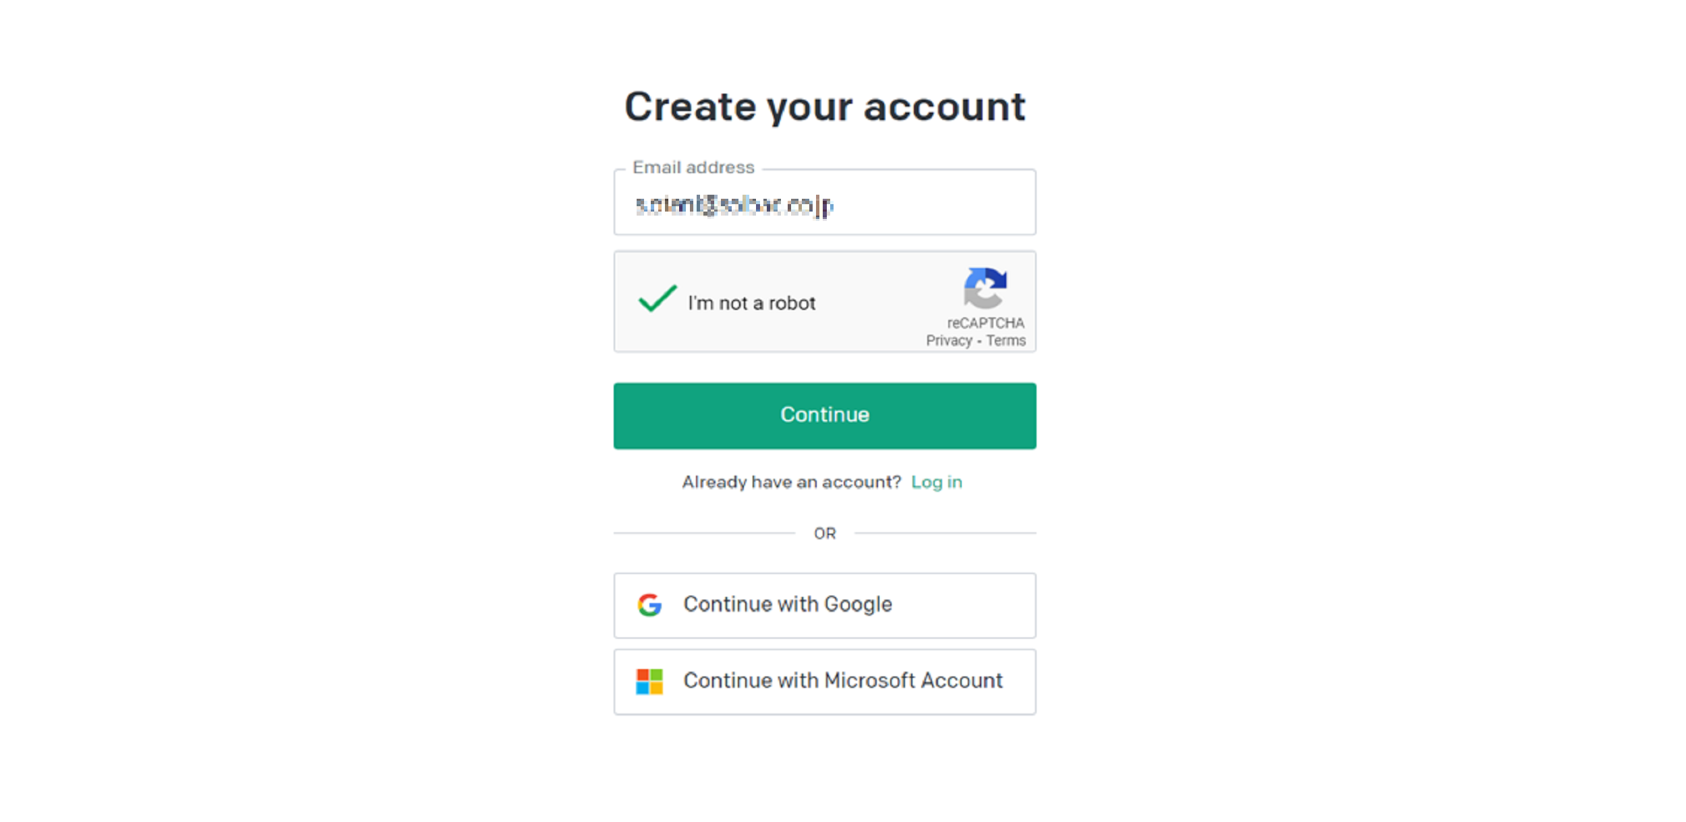Click the Google G logo icon

click(x=649, y=605)
